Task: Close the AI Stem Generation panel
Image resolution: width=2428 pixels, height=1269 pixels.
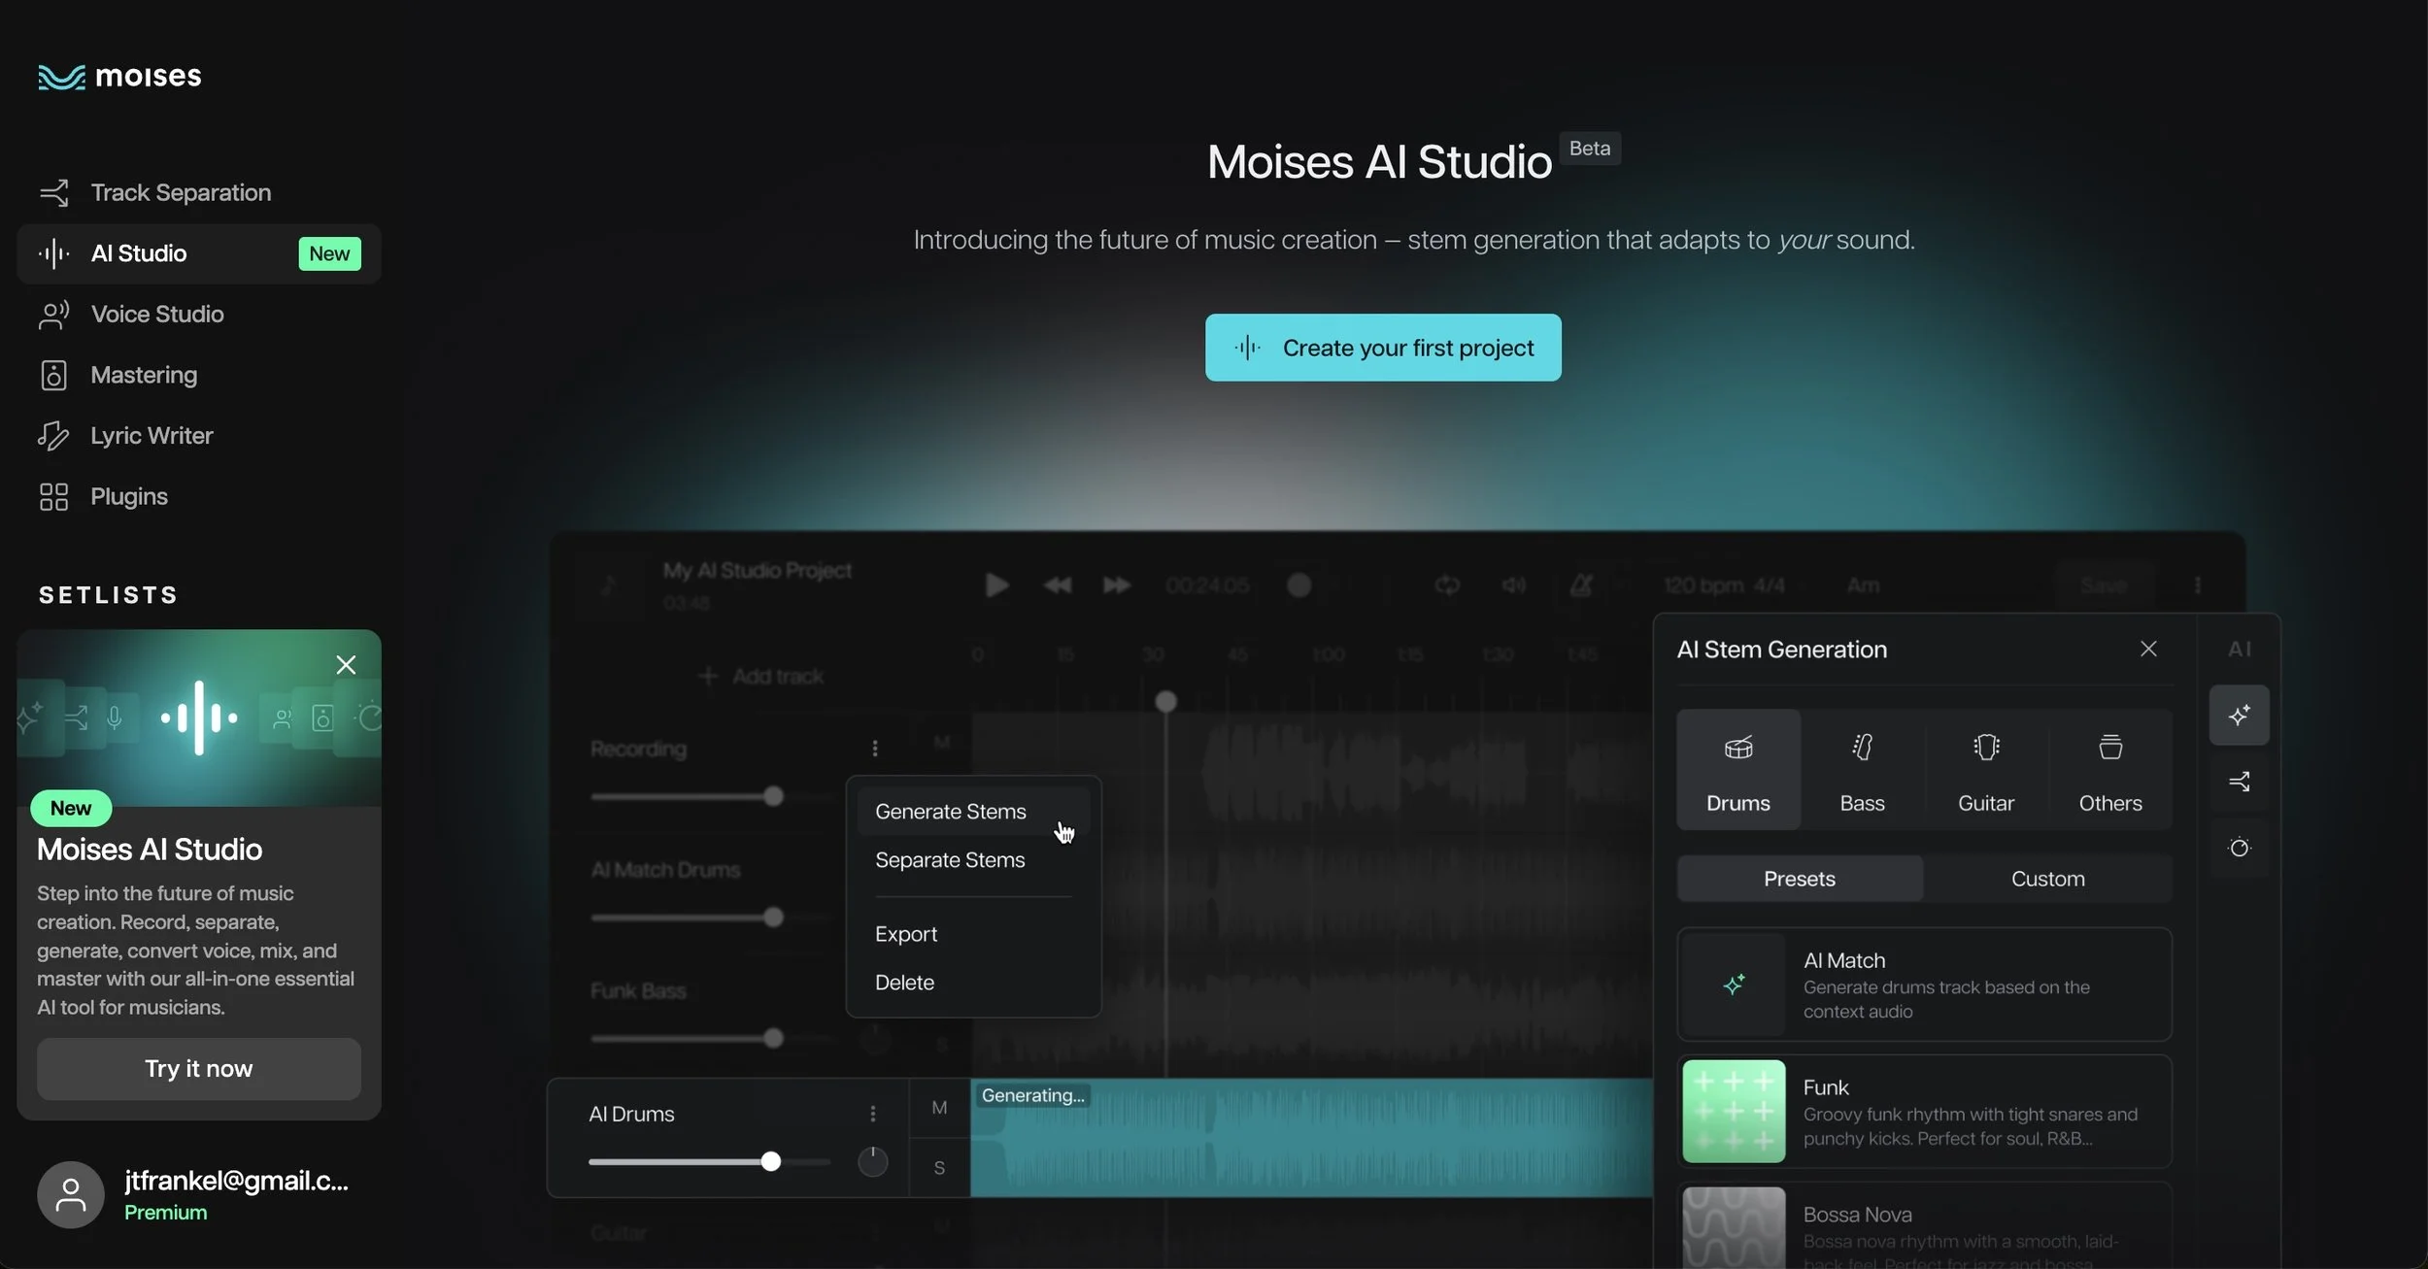Action: click(2148, 649)
